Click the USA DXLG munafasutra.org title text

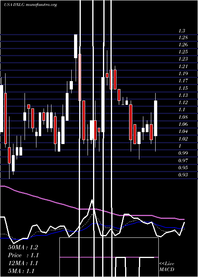click(x=30, y=5)
